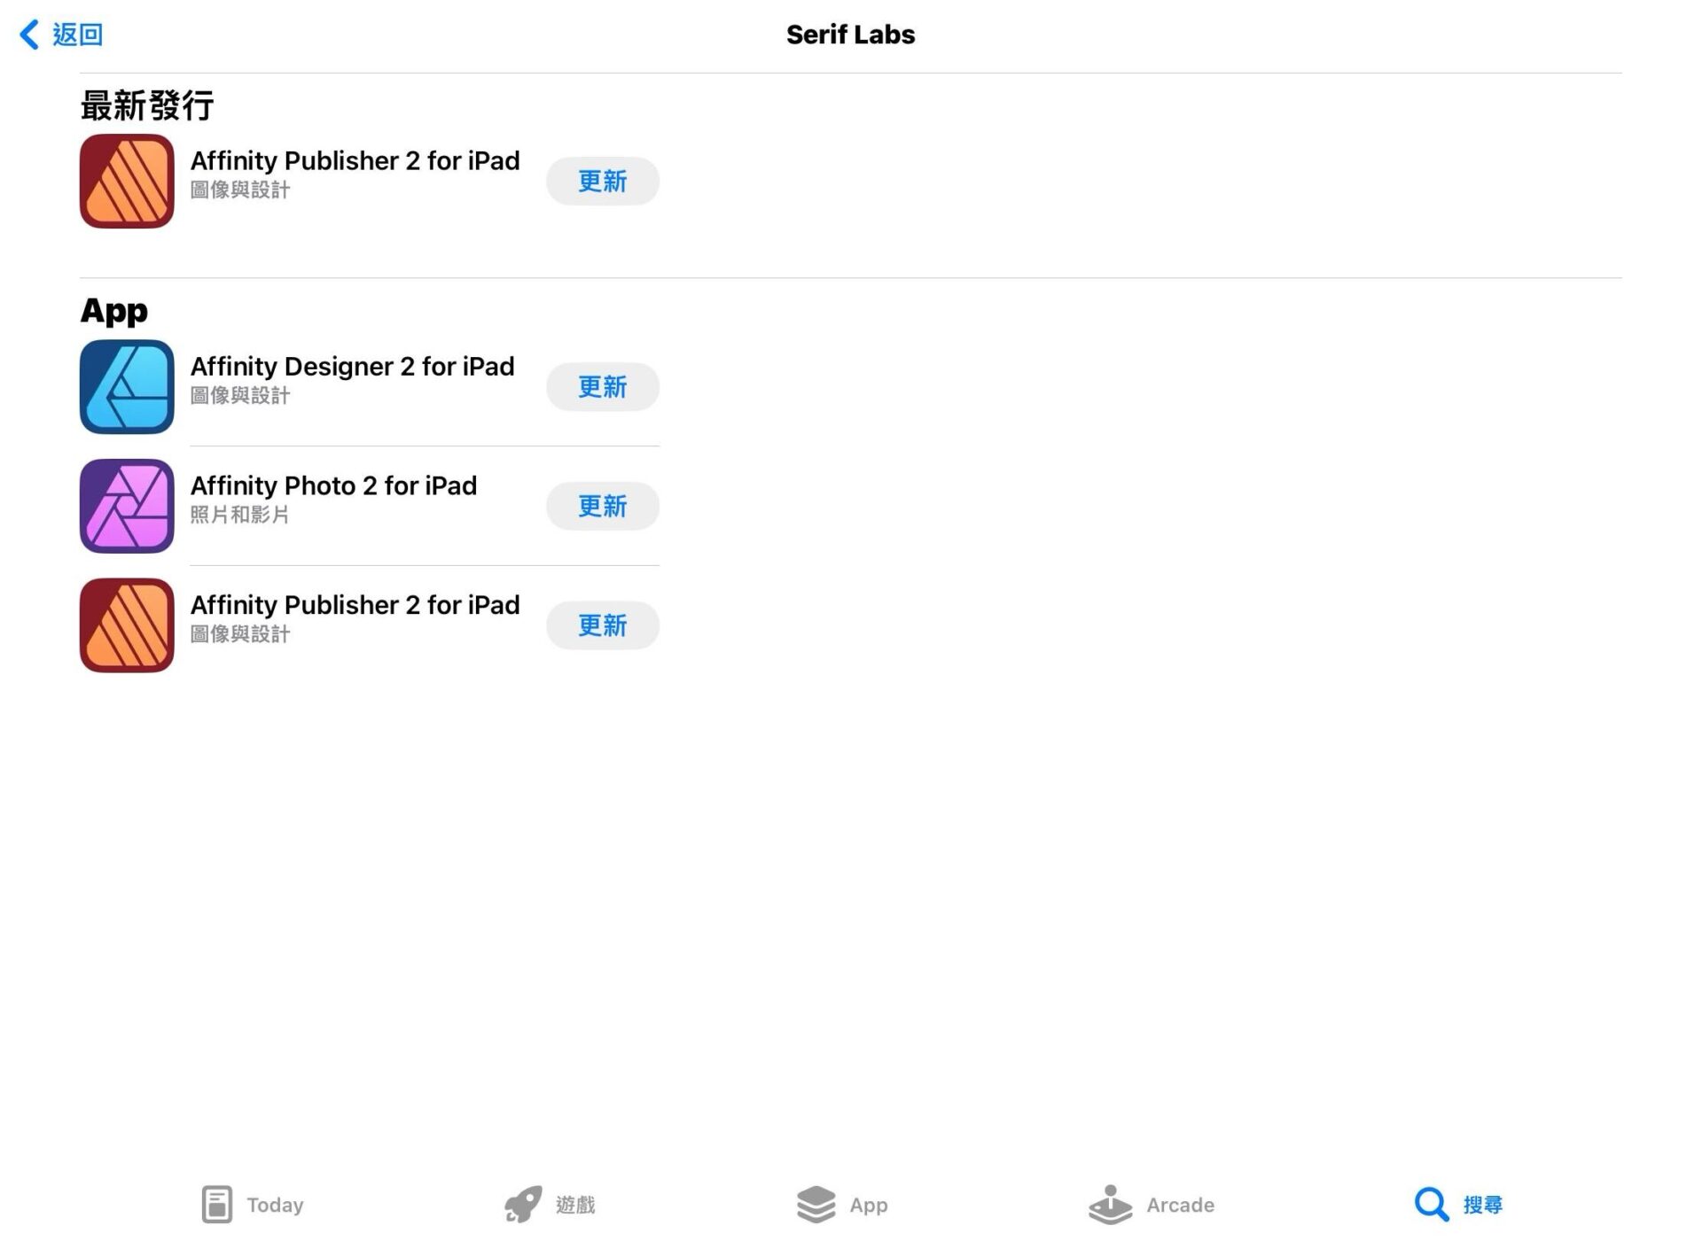This screenshot has width=1702, height=1241.
Task: Open Affinity Designer 2 for iPad title
Action: tap(352, 367)
